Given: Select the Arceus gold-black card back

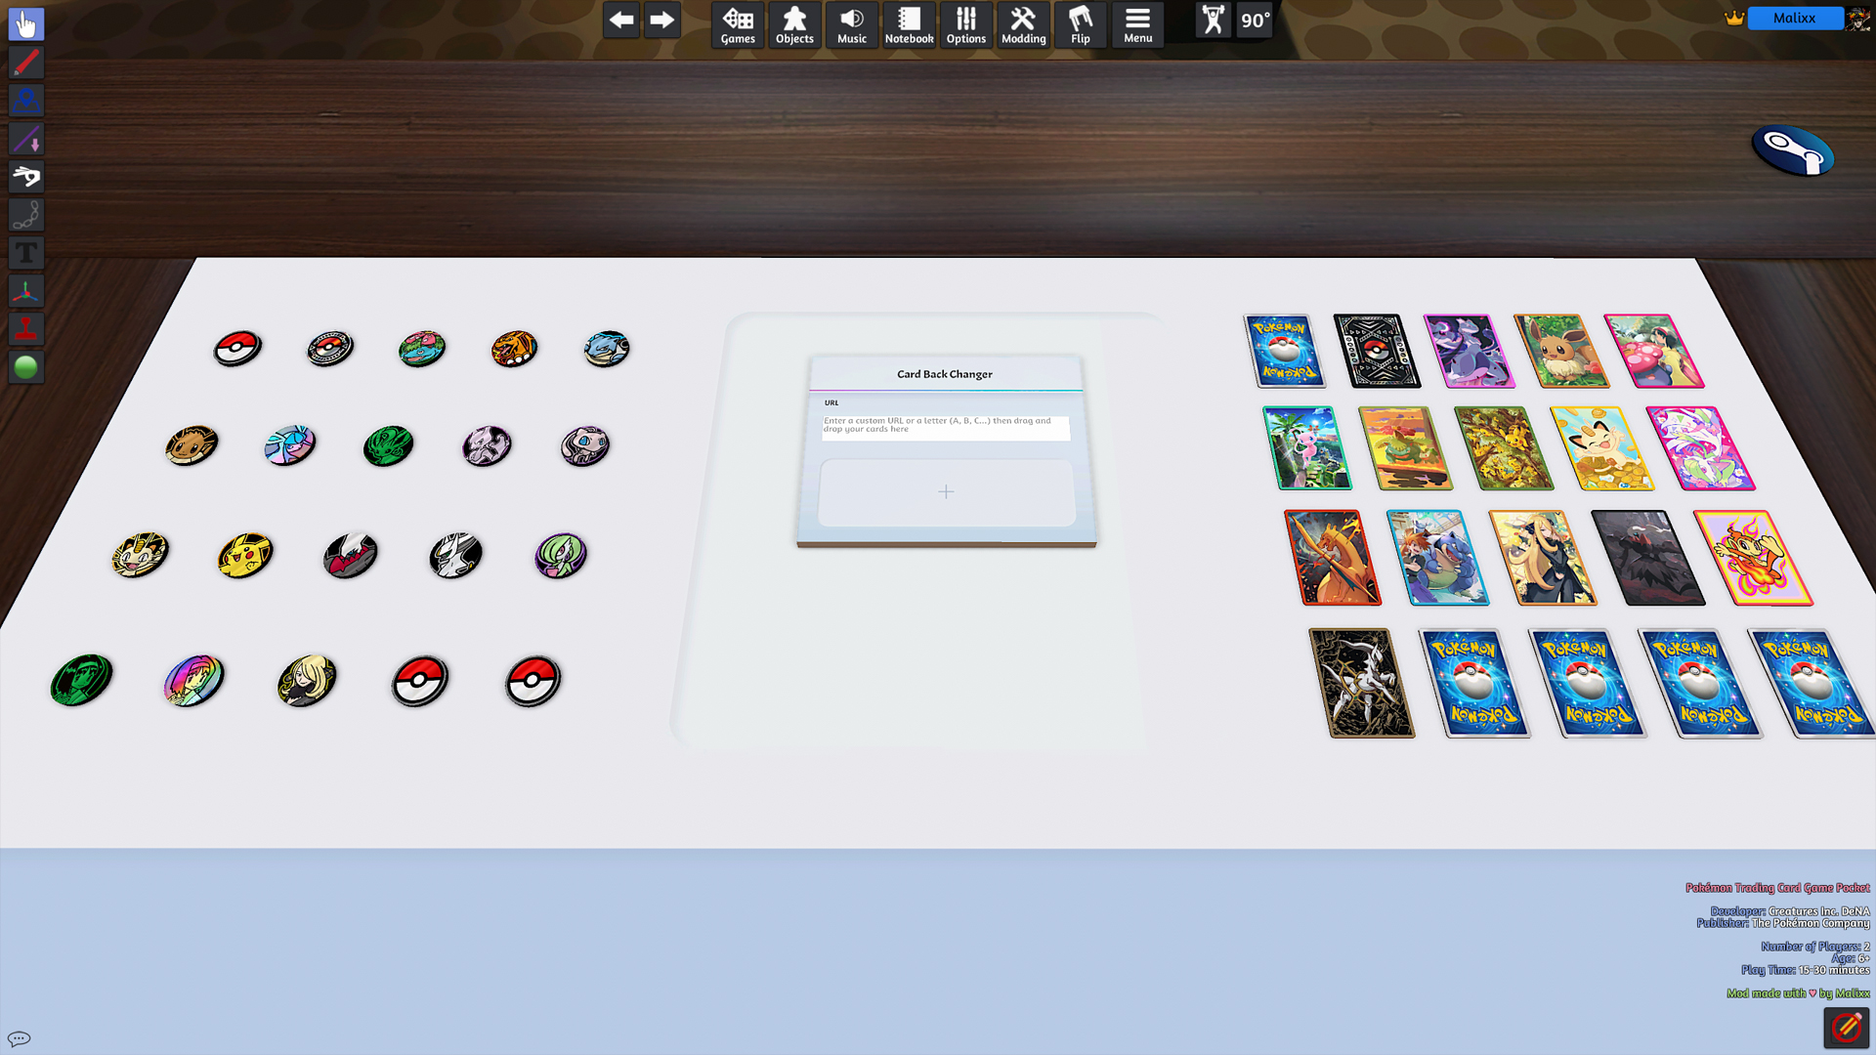Looking at the screenshot, I should 1363,683.
